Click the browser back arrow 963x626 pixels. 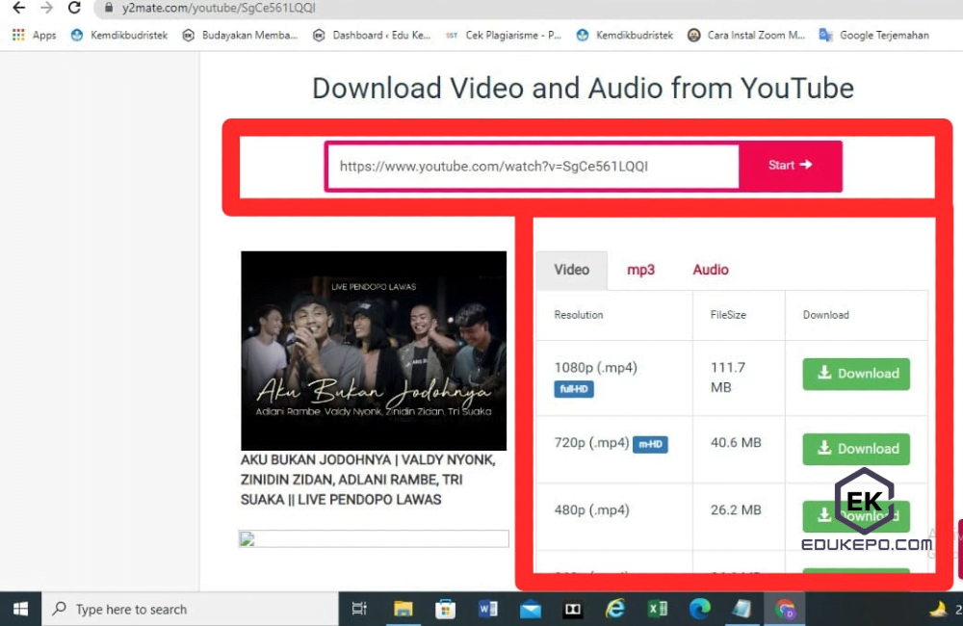[x=19, y=8]
